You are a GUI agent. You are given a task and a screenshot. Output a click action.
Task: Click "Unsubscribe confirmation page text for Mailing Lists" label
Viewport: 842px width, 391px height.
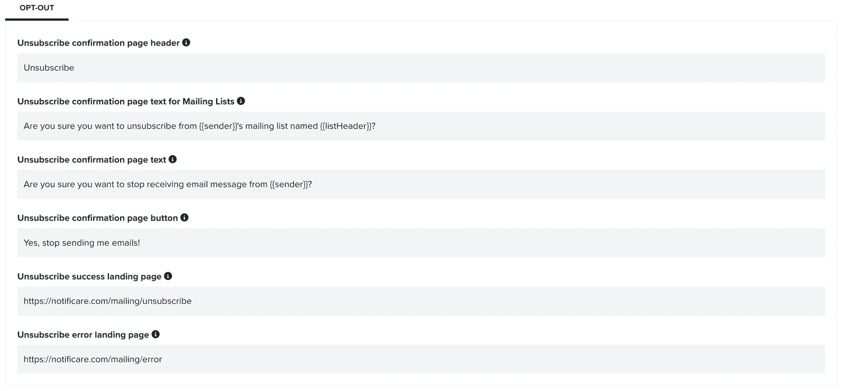click(126, 102)
